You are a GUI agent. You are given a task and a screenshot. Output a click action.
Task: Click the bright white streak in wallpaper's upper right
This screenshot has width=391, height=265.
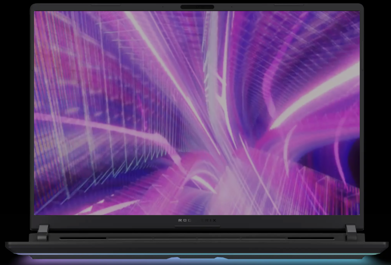(x=319, y=90)
